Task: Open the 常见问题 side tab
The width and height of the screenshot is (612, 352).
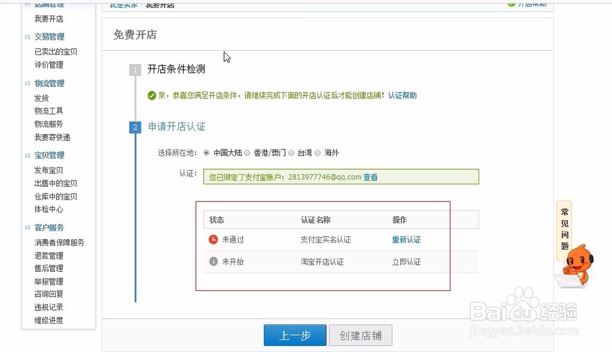Action: 564,230
